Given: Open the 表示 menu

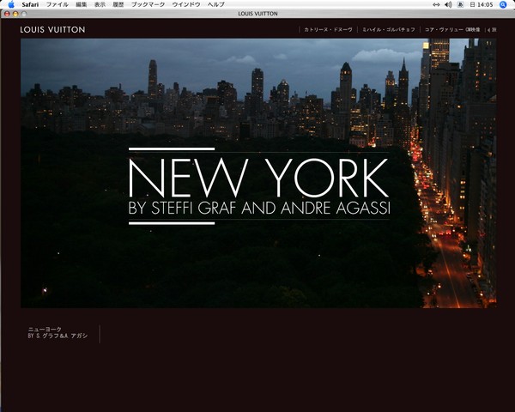Looking at the screenshot, I should 100,4.
